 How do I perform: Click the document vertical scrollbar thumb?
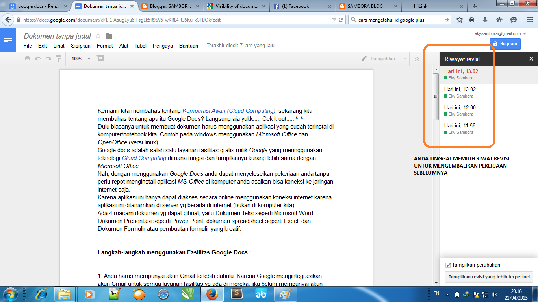pyautogui.click(x=436, y=96)
